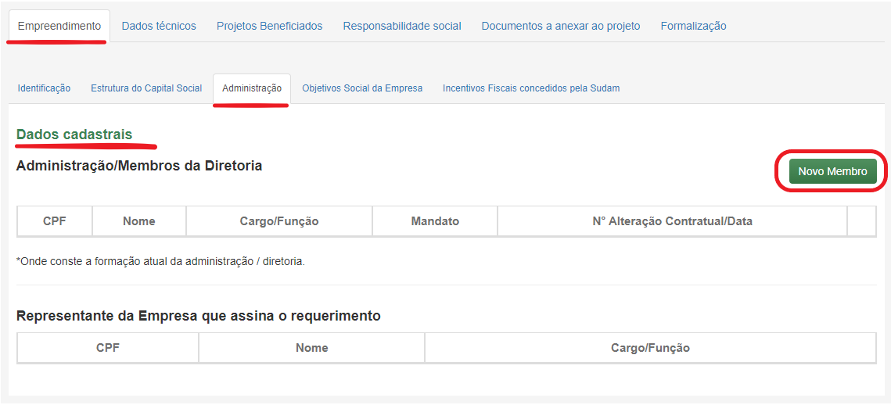Click the Dados cadastrais heading
Image resolution: width=891 pixels, height=405 pixels.
tap(74, 134)
